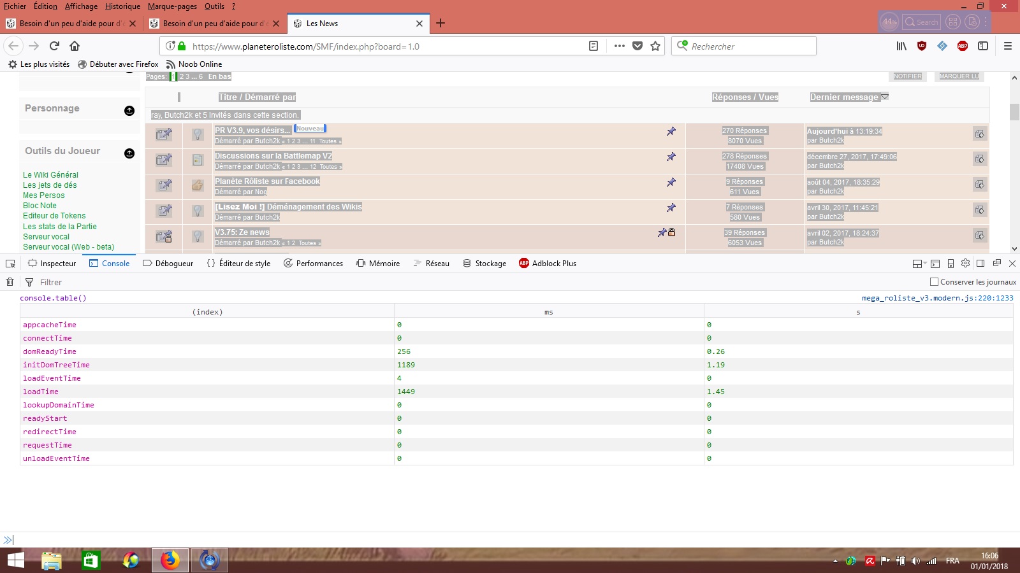Screen dimensions: 1020x573
Task: Go to the Firefox home page icon
Action: click(x=75, y=46)
